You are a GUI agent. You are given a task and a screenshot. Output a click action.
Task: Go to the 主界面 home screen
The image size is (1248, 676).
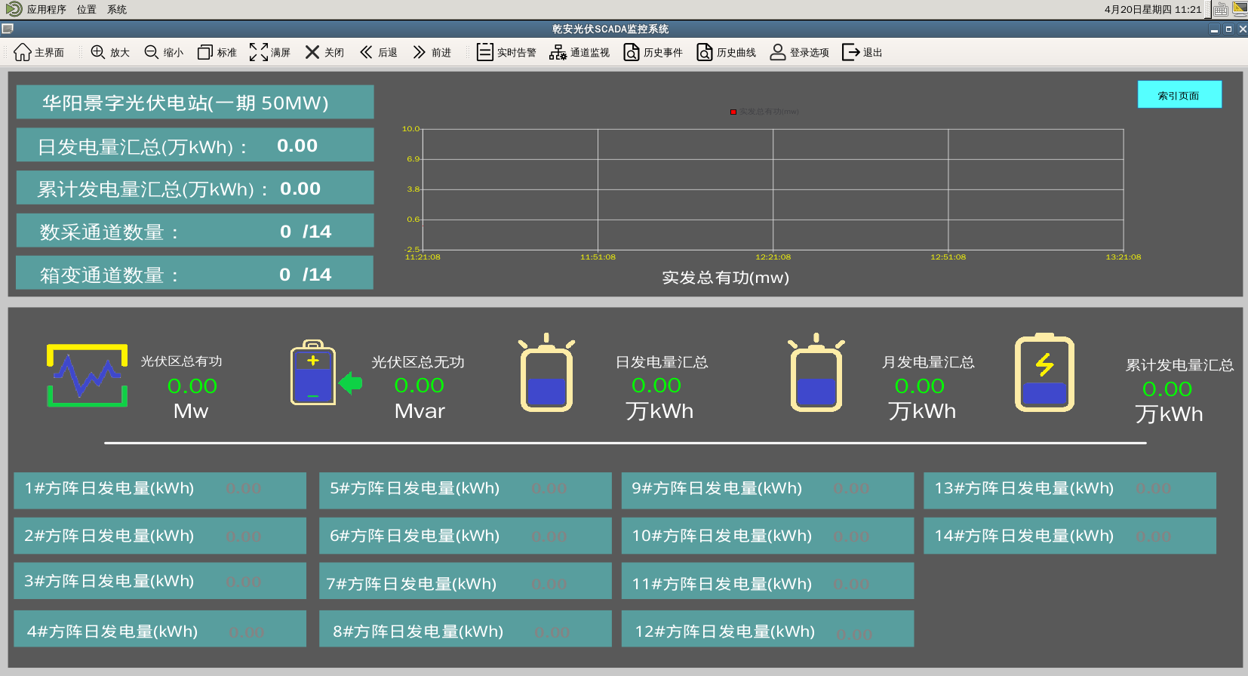pos(38,52)
